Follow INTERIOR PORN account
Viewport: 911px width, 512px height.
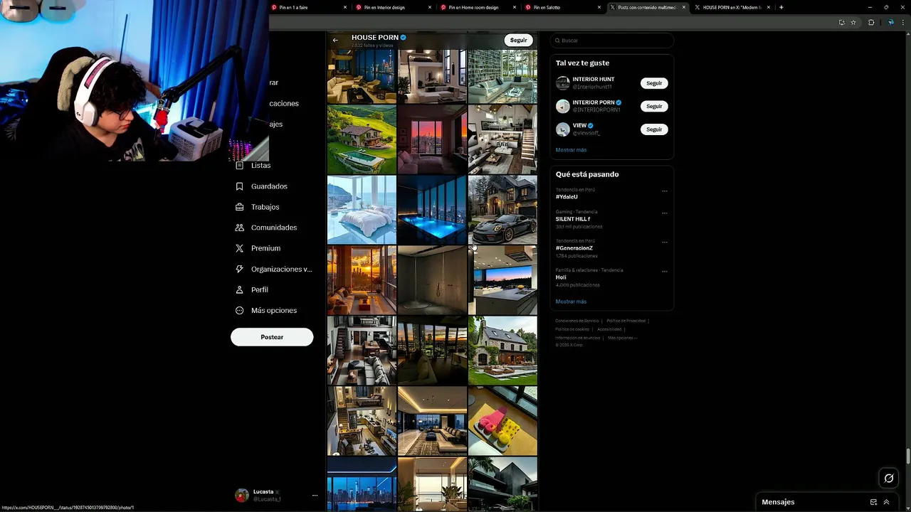(654, 106)
